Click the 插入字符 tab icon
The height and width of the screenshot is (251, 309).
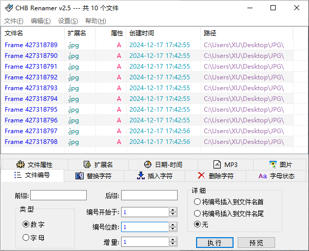point(141,176)
